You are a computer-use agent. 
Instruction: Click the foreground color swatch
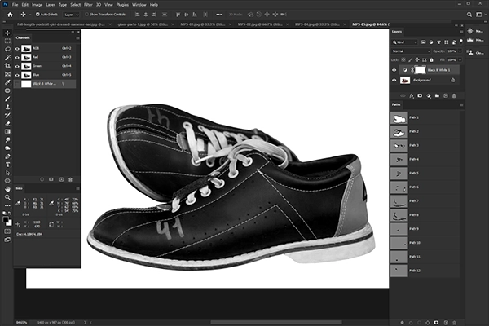click(x=6, y=218)
